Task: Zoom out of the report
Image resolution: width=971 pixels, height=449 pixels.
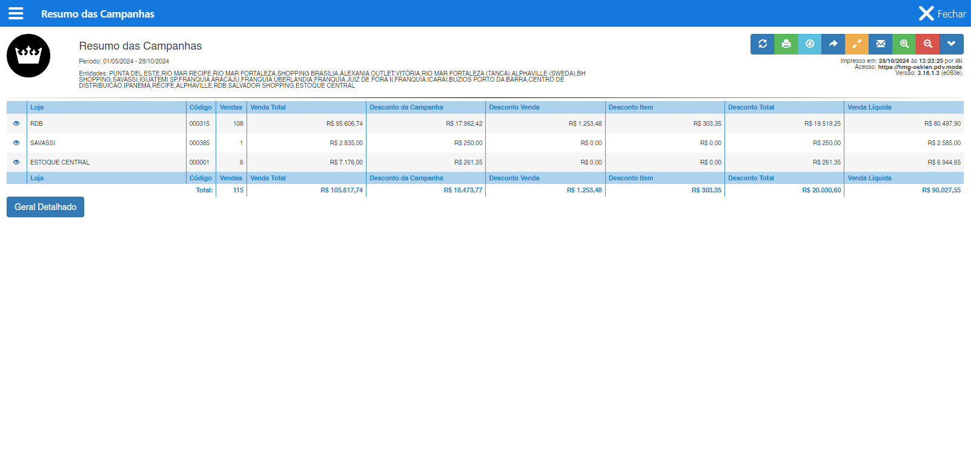Action: click(927, 44)
